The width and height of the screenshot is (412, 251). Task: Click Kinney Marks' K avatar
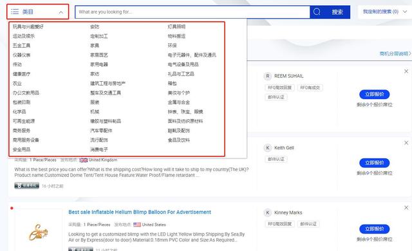[268, 212]
